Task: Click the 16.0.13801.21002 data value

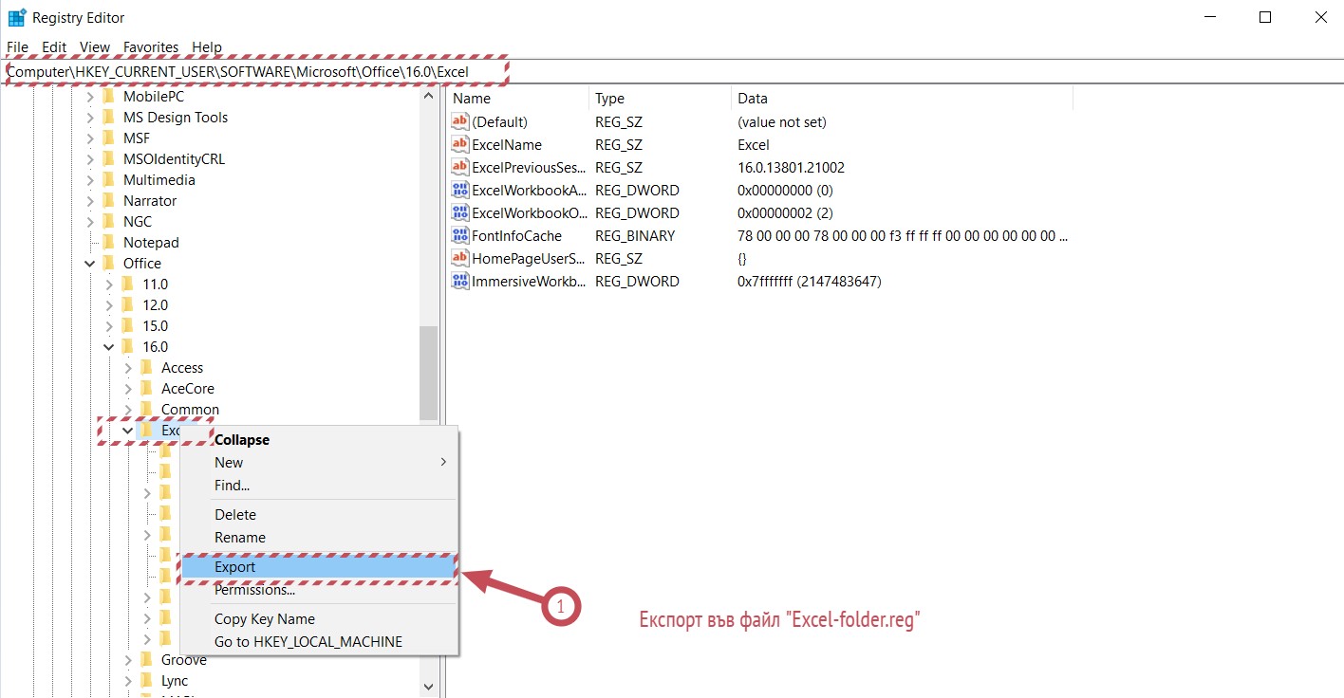Action: (x=791, y=167)
